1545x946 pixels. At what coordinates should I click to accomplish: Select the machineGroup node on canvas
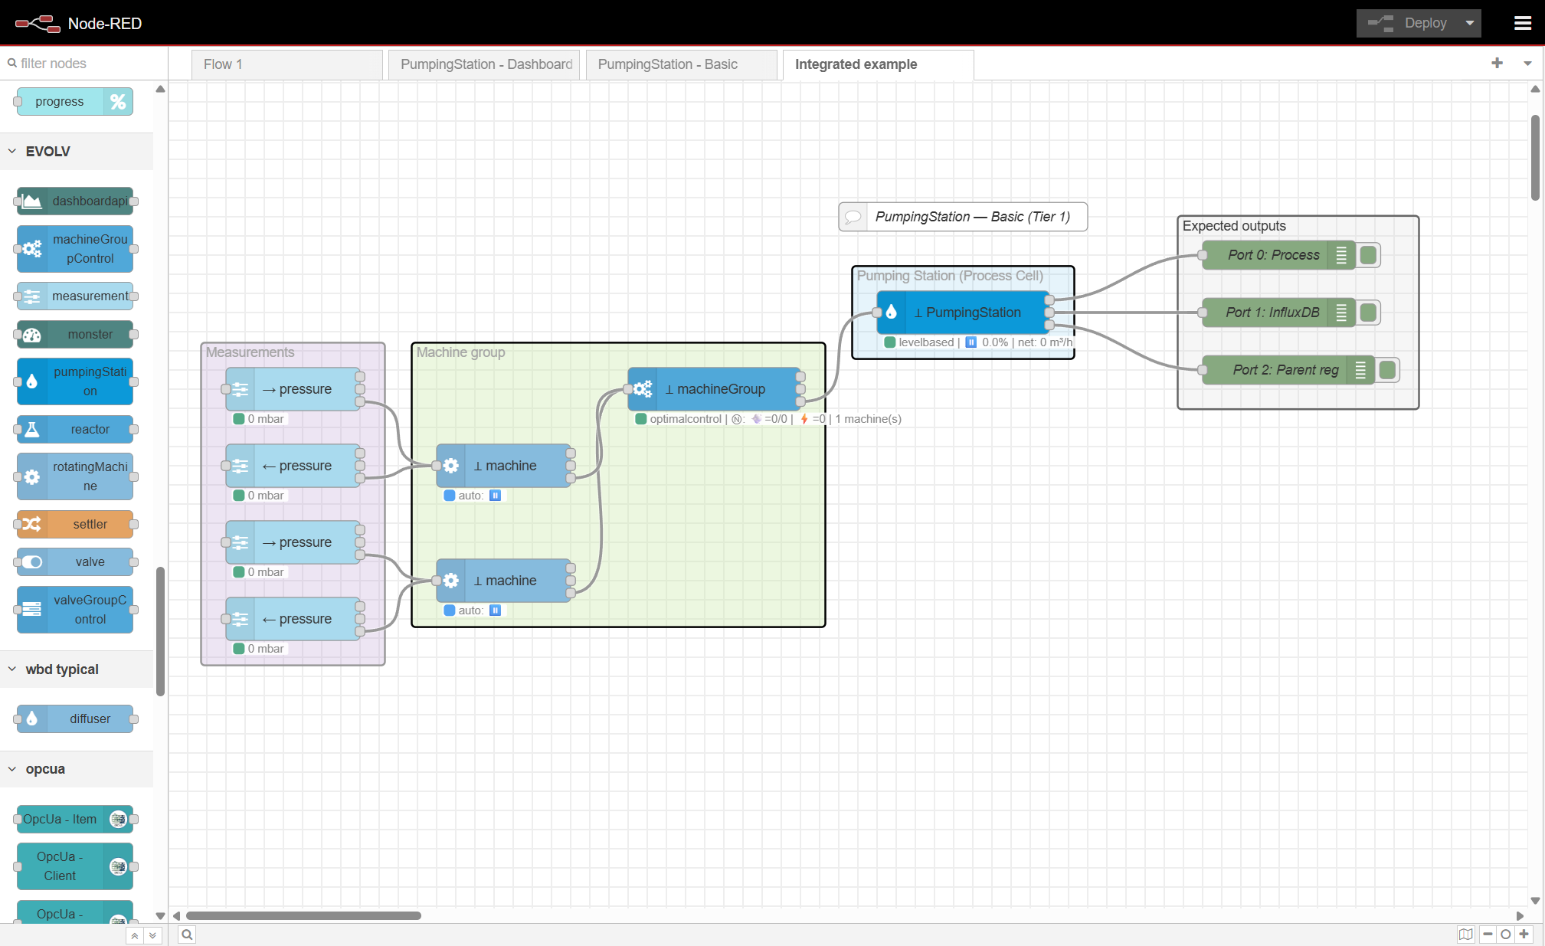tap(714, 389)
